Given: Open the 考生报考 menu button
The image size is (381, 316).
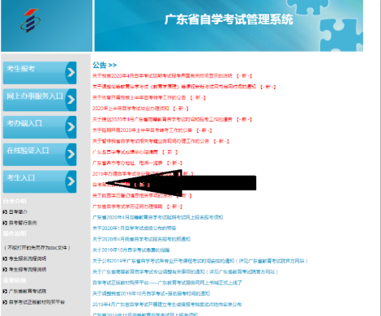Looking at the screenshot, I should pos(40,73).
